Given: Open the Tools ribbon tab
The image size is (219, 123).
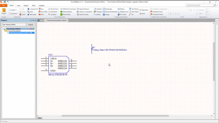Looking at the screenshot, I should pyautogui.click(x=34, y=5).
